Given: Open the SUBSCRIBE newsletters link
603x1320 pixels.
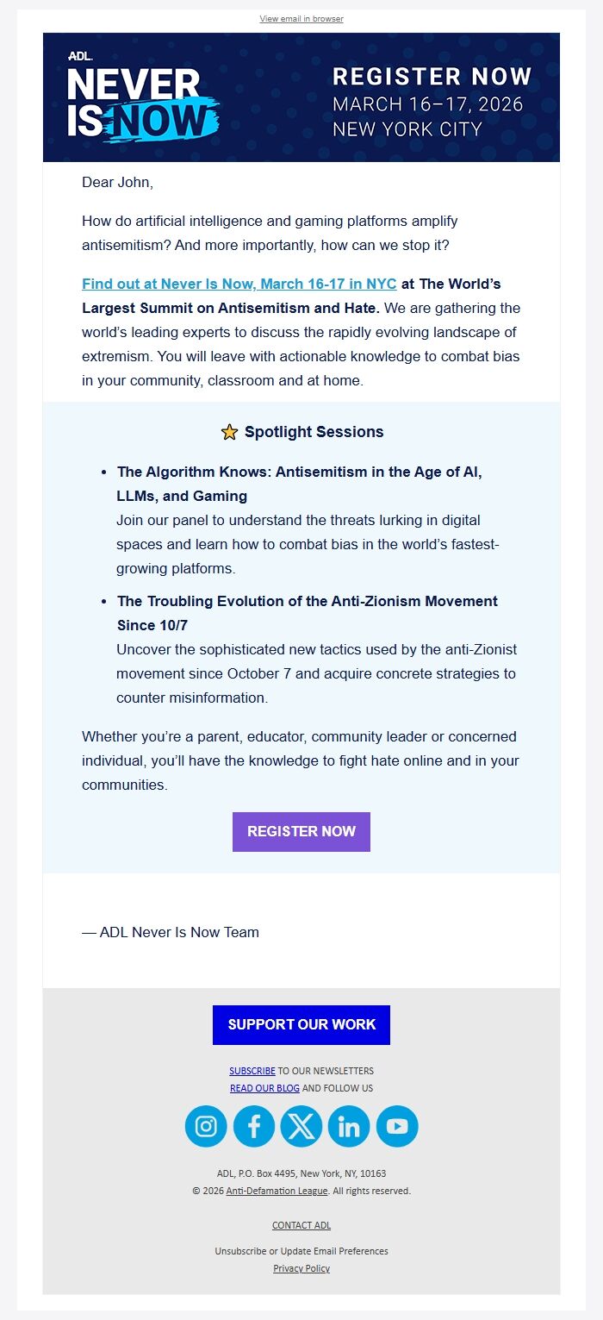Looking at the screenshot, I should click(252, 1071).
